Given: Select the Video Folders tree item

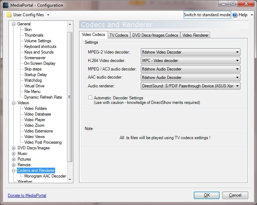Looking at the screenshot, I should [x=36, y=108].
